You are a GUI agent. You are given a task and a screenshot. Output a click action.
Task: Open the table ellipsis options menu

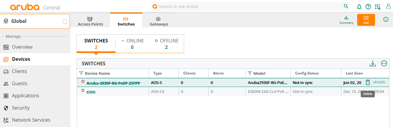384,63
